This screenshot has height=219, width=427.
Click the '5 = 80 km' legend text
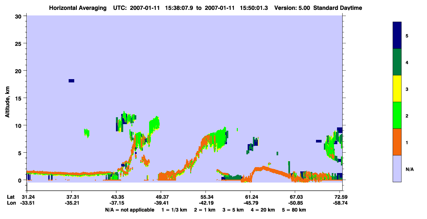click(x=294, y=210)
